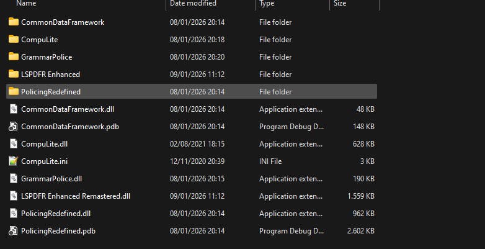Click the 12/11/2020 20:39 date cell
Viewport: 485px width, 249px height.
[x=197, y=161]
